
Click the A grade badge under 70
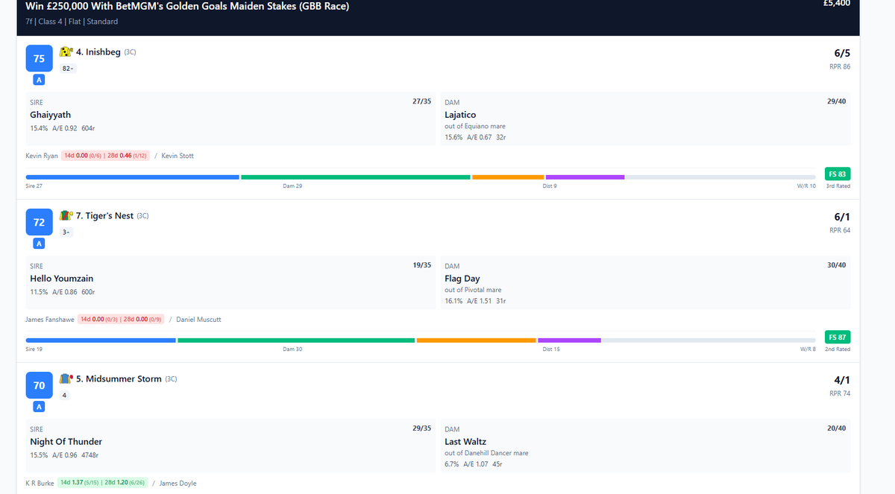coord(39,407)
